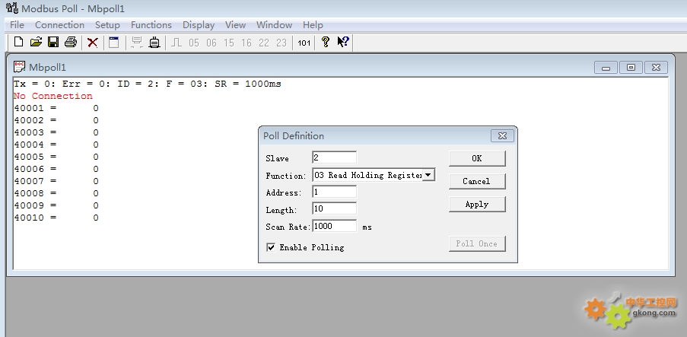
Task: Click the Poll Once button
Action: click(477, 243)
